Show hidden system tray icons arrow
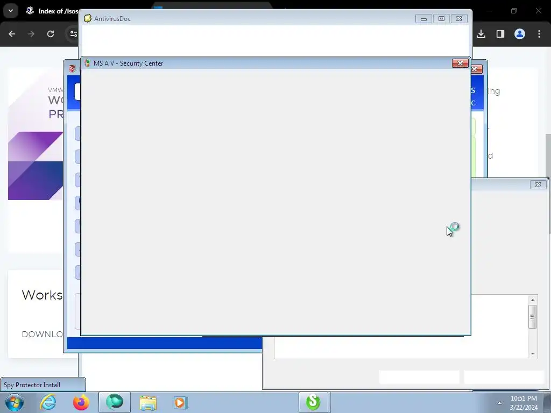The width and height of the screenshot is (551, 413). pos(499,403)
